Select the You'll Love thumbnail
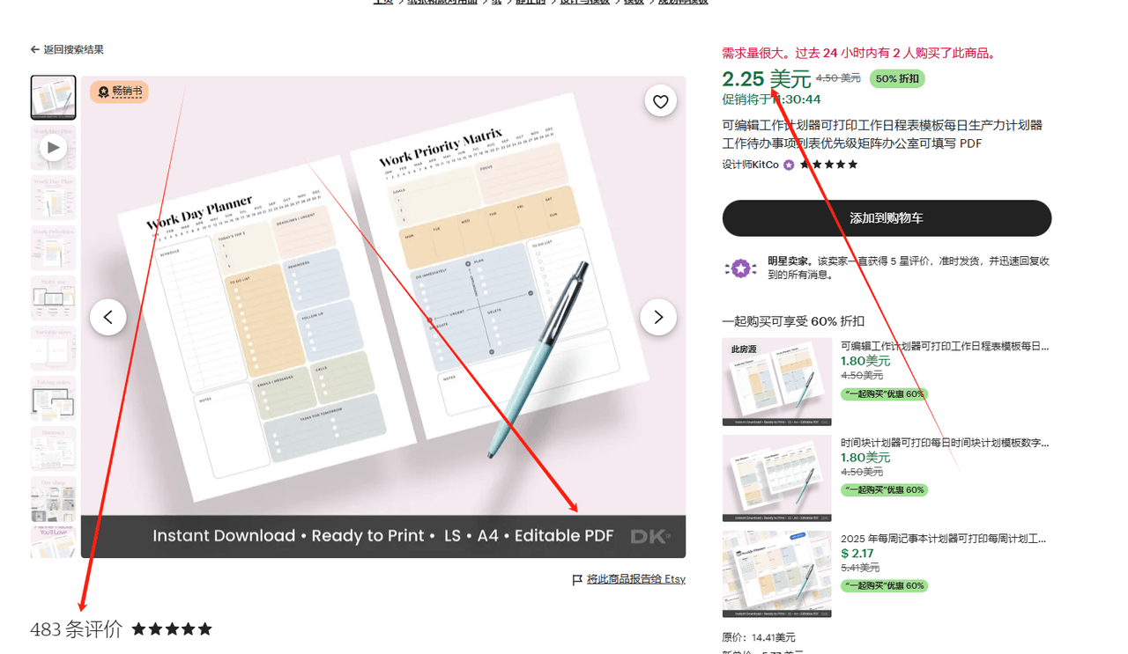1128x654 pixels. tap(53, 542)
